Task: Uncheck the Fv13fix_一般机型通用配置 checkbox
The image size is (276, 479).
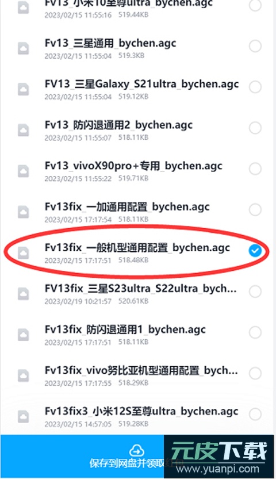Action: pyautogui.click(x=255, y=251)
